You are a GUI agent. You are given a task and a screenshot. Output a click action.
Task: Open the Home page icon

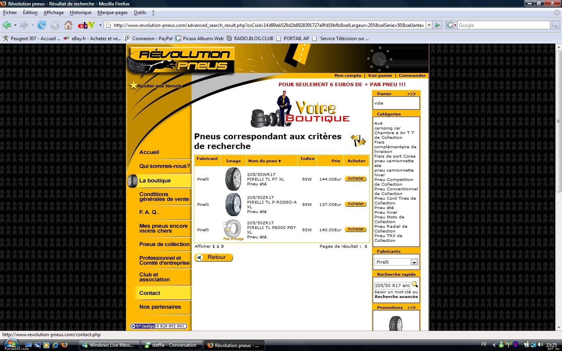pos(68,25)
